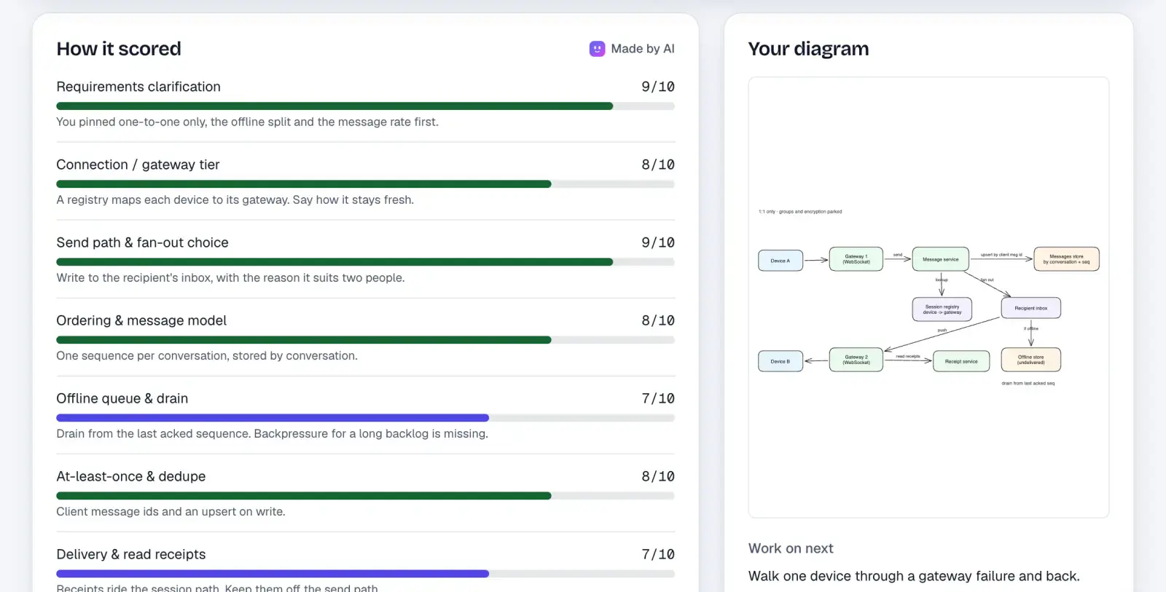Select the Gateway 2 (WebSocket) diagram node
Image resolution: width=1166 pixels, height=592 pixels.
856,360
